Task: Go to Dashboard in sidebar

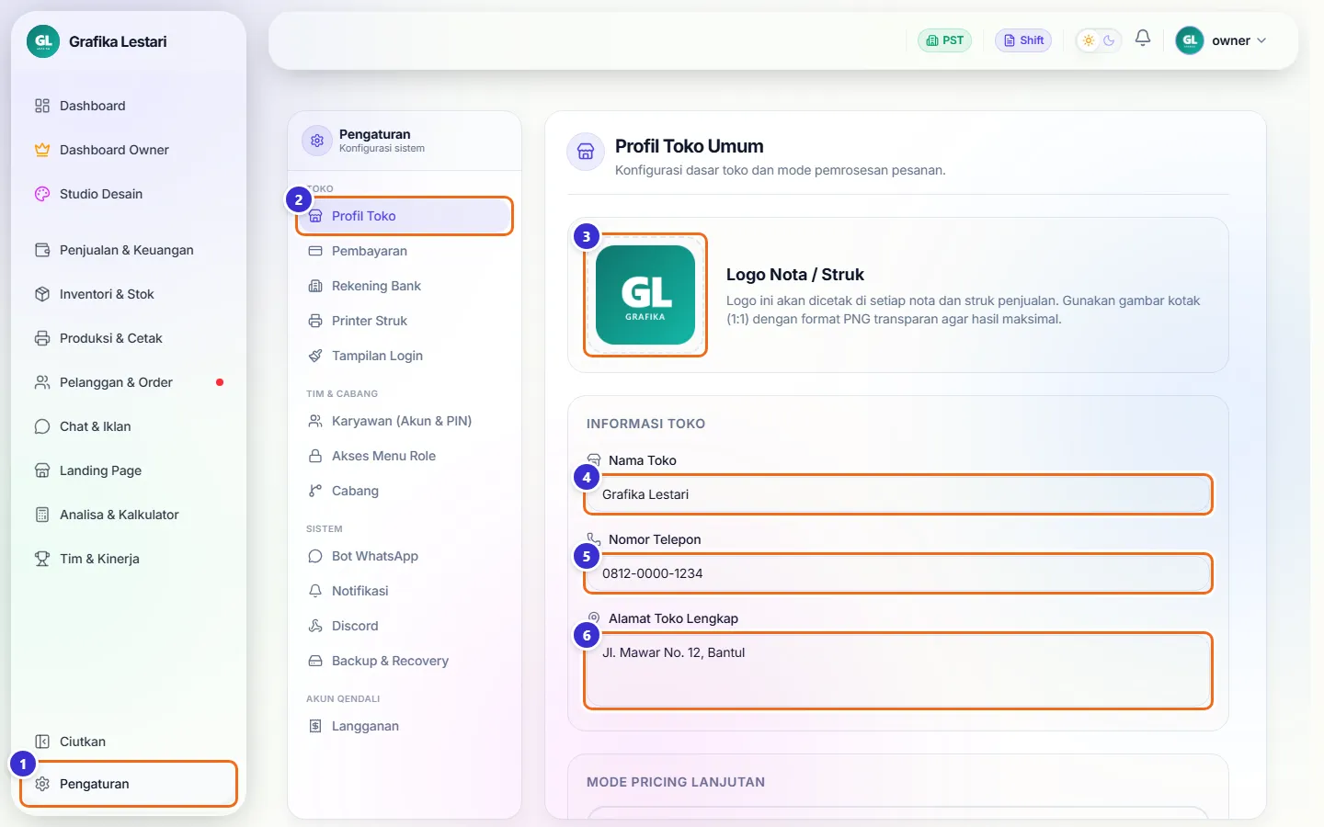Action: point(129,106)
